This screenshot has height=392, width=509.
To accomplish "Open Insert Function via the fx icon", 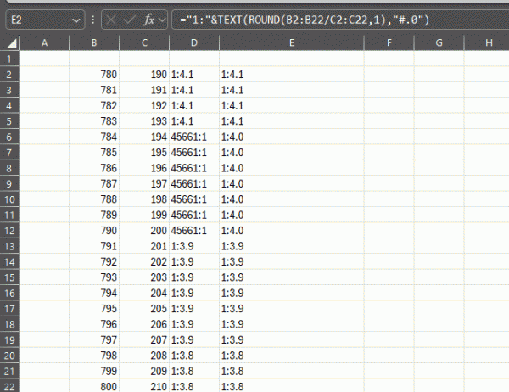I will (150, 18).
